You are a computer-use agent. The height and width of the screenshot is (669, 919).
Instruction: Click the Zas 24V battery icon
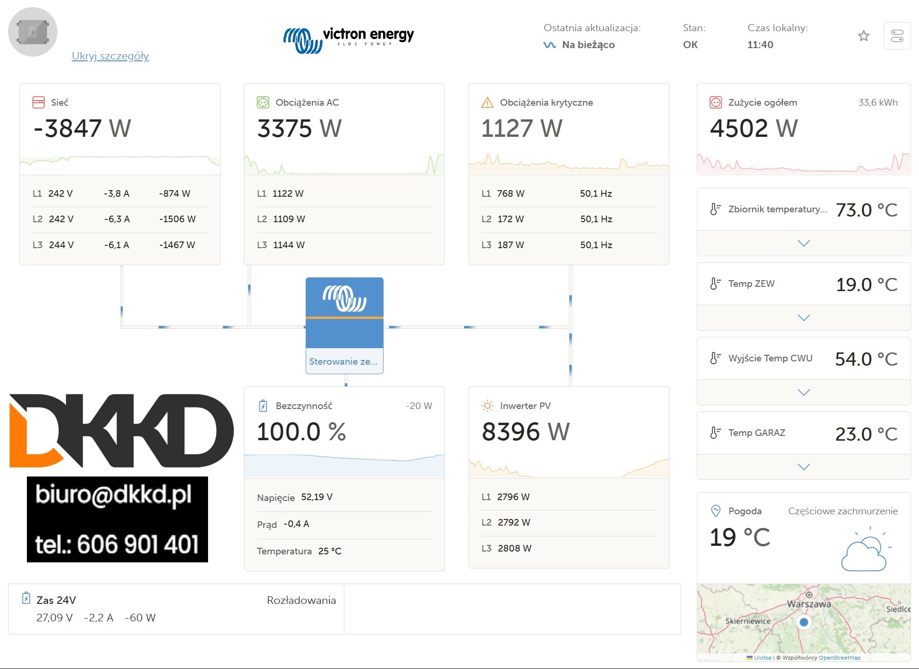[26, 598]
